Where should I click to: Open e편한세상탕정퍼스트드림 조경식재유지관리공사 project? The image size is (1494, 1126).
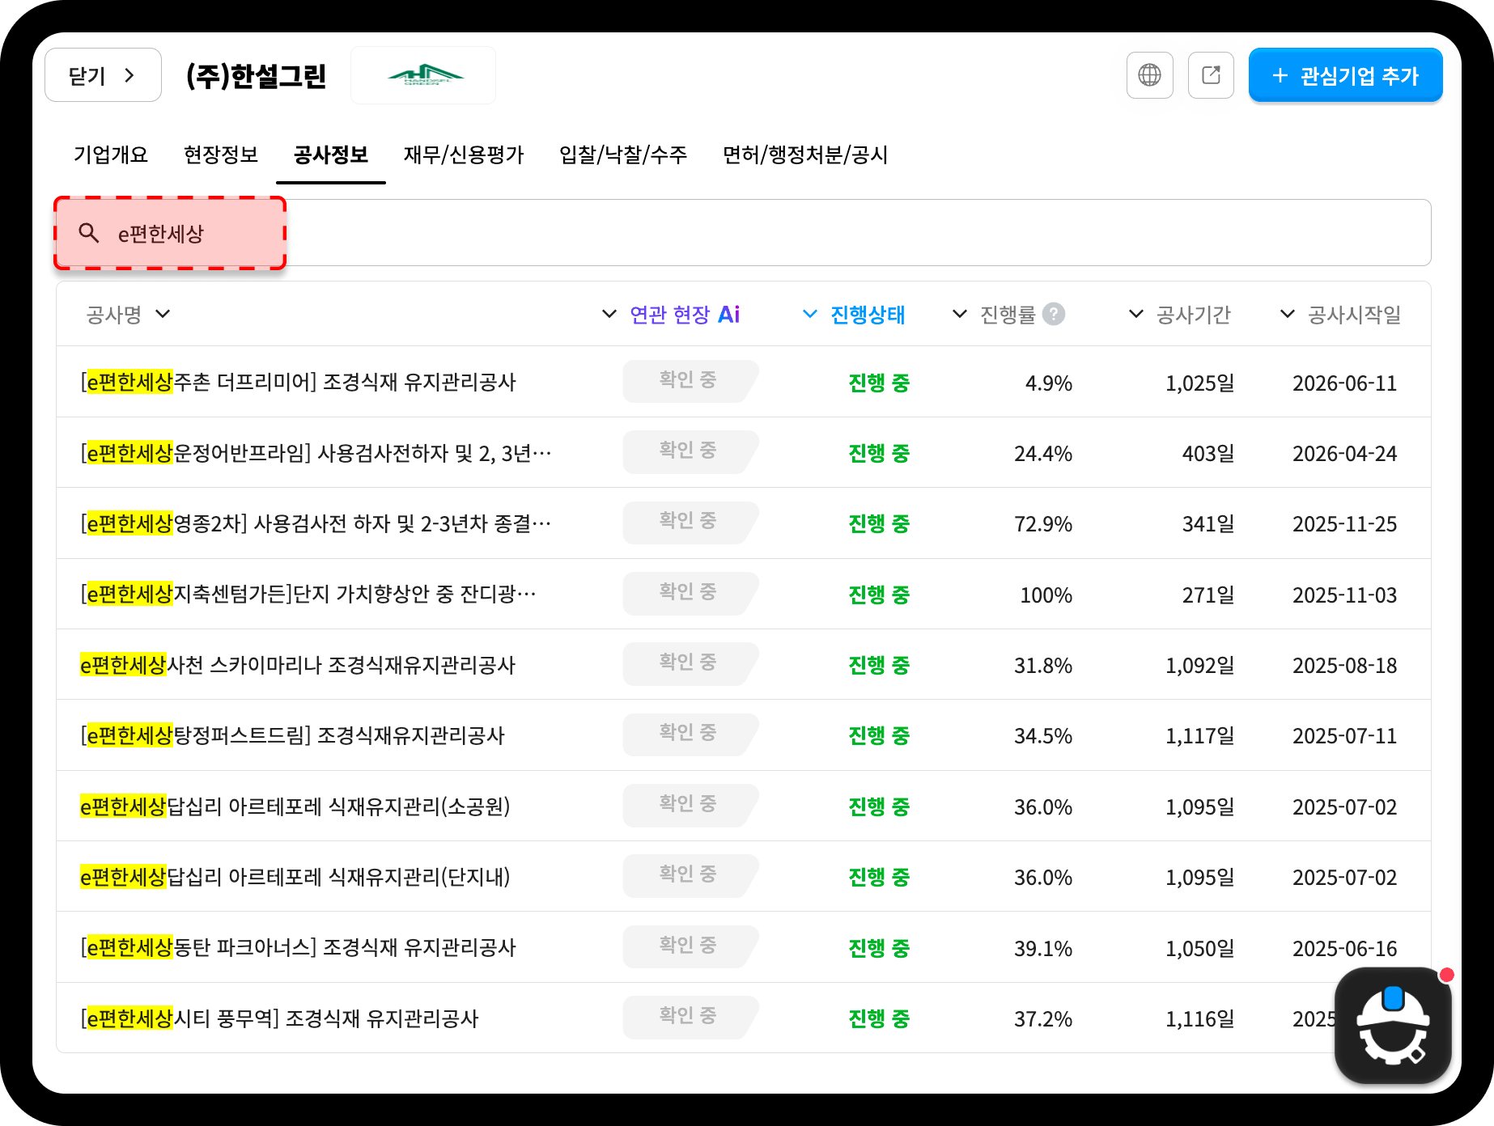[x=293, y=735]
